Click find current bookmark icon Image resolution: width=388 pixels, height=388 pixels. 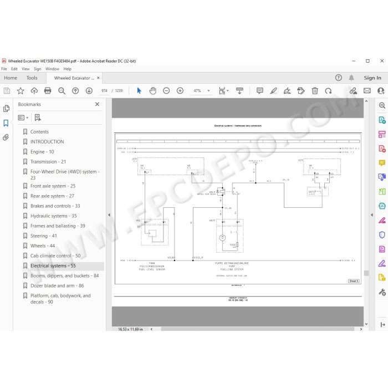tap(38, 118)
